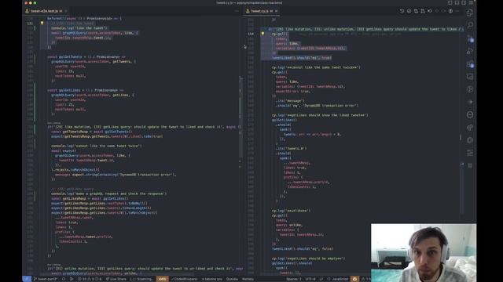Open More Actions ellipsis in right editor toolbar

pos(457,11)
